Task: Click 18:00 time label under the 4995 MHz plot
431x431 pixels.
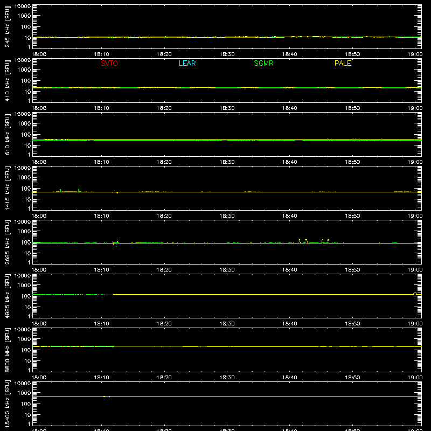Action: tap(39, 324)
